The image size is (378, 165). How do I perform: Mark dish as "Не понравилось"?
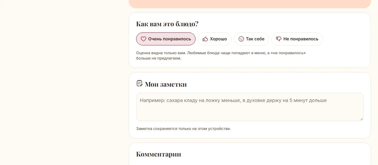(x=297, y=39)
